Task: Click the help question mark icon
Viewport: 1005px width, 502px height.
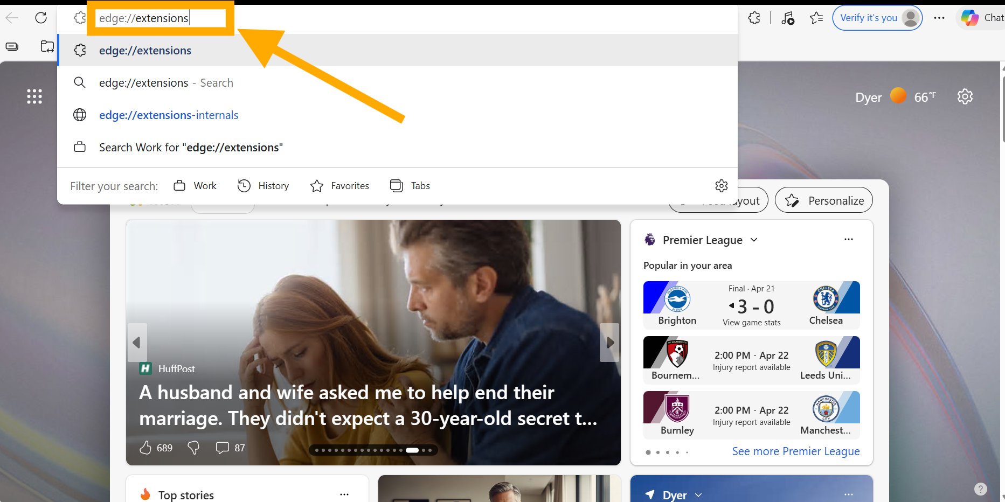Action: coord(981,489)
